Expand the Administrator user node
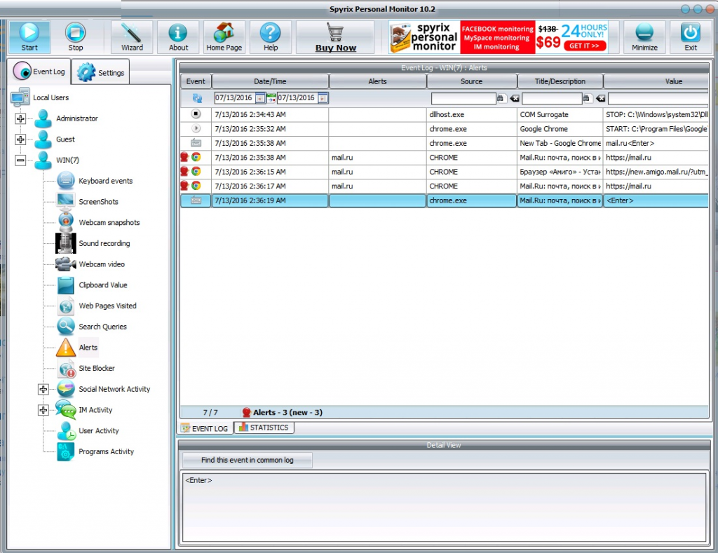This screenshot has width=718, height=553. coord(20,119)
